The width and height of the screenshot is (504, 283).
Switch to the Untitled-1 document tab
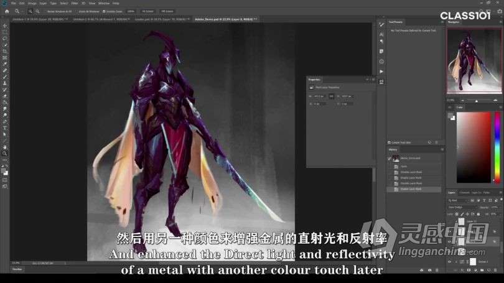coord(40,19)
